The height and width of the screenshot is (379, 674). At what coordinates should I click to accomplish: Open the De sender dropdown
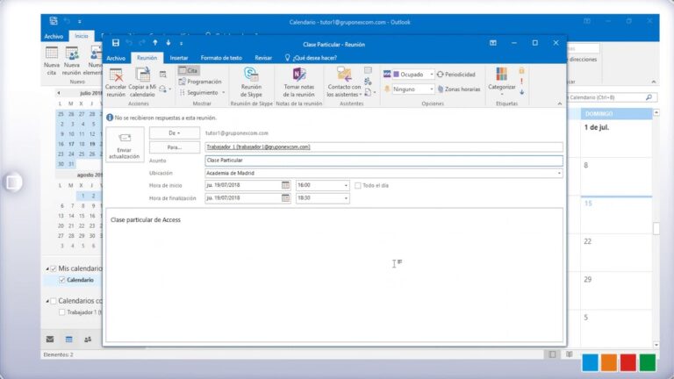(174, 133)
